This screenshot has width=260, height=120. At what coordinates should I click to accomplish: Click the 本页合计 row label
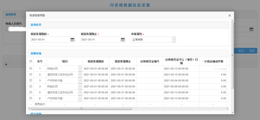pos(40,104)
